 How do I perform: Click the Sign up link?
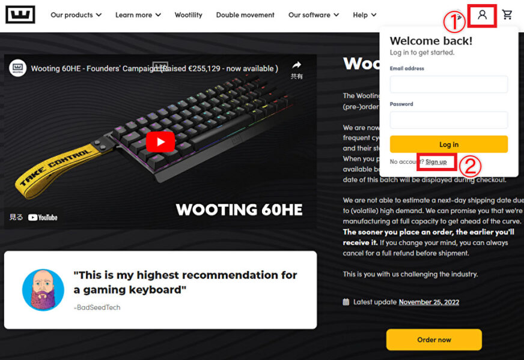436,162
